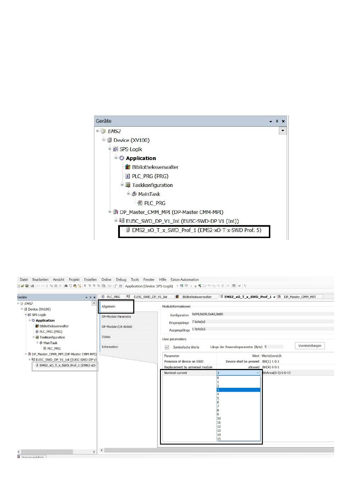Screen dimensions: 337x496
Task: Collapse DP_Master_CMM_MPI node in the enlarged Geräte panel
Action: (x=110, y=212)
